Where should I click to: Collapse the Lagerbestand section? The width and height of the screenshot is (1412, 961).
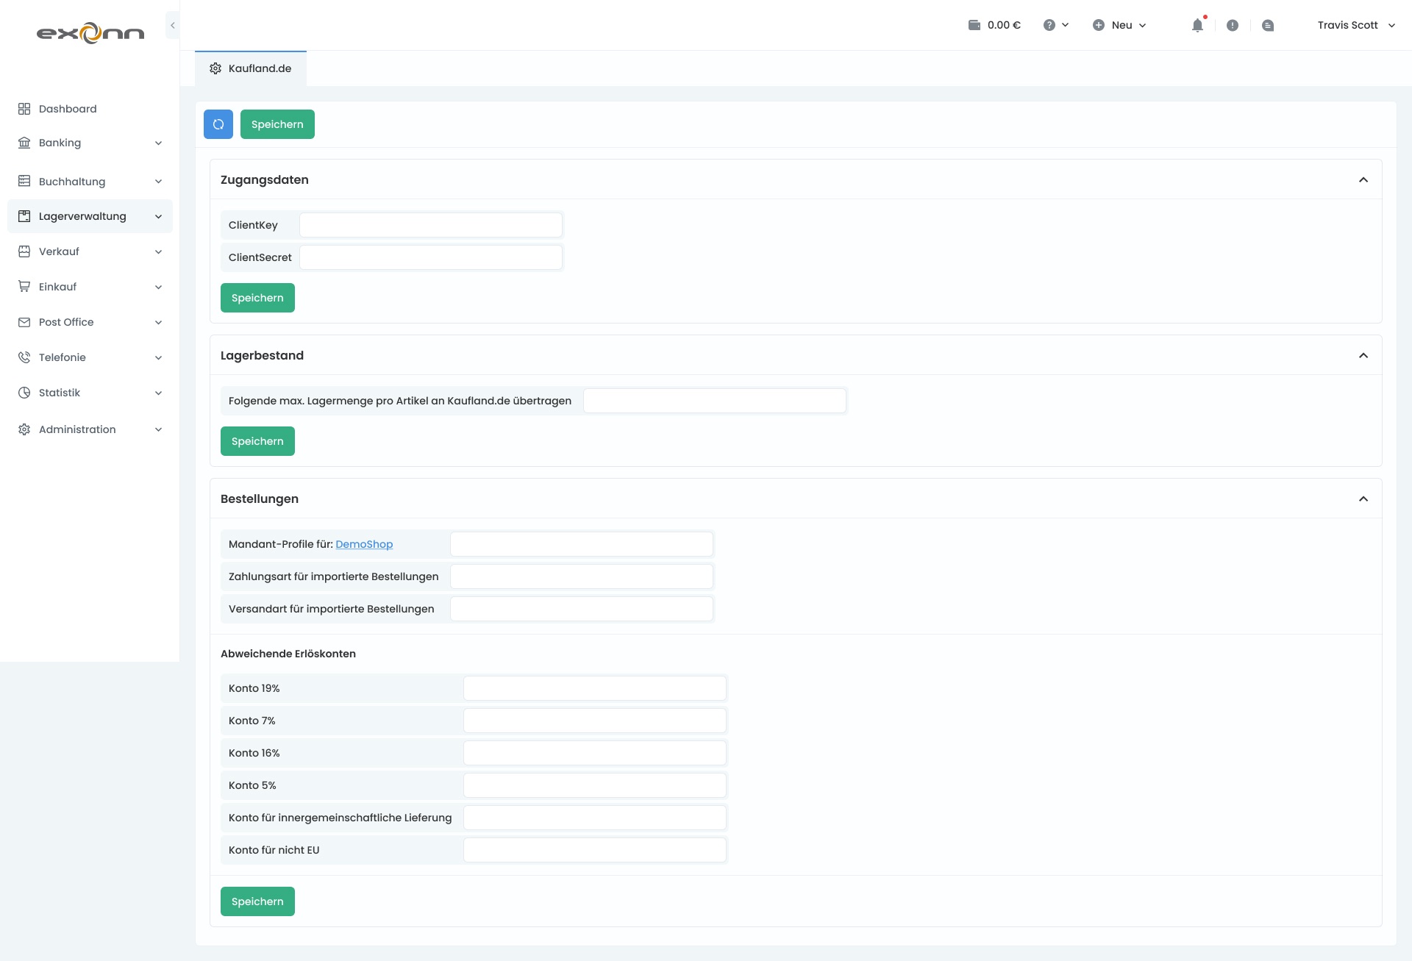click(x=1363, y=355)
